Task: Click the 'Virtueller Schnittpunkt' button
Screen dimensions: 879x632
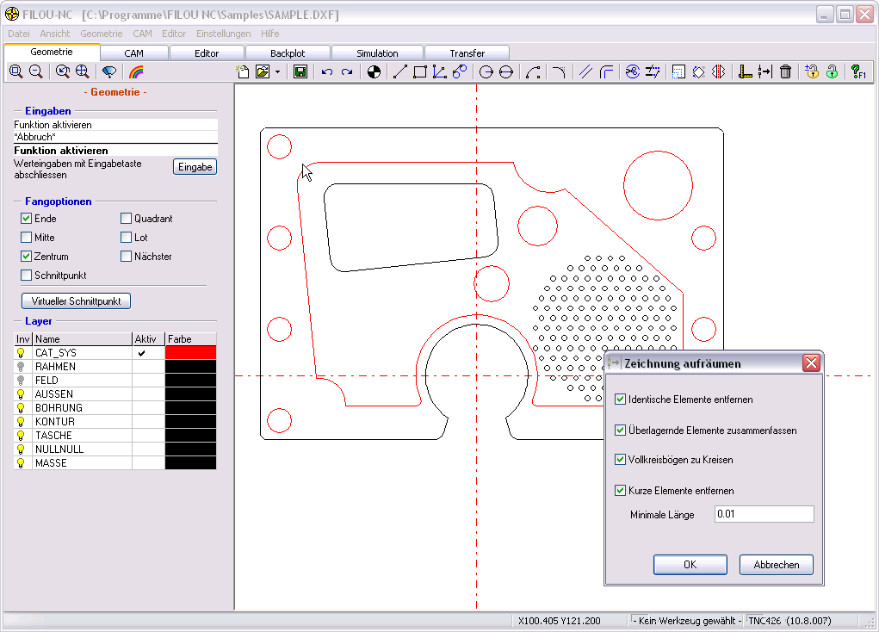Action: (x=76, y=301)
